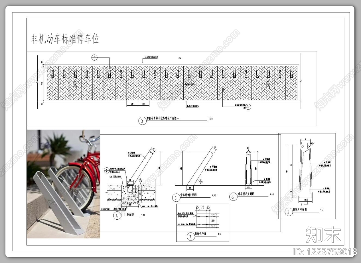Screen dimensions: 361x263
Task: Click callout bubble 1 above the parking plan
Action: coord(95,58)
